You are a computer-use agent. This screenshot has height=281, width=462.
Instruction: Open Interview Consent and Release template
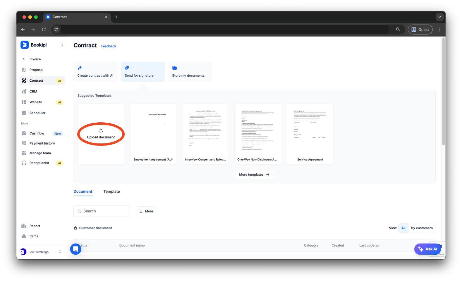tap(205, 134)
